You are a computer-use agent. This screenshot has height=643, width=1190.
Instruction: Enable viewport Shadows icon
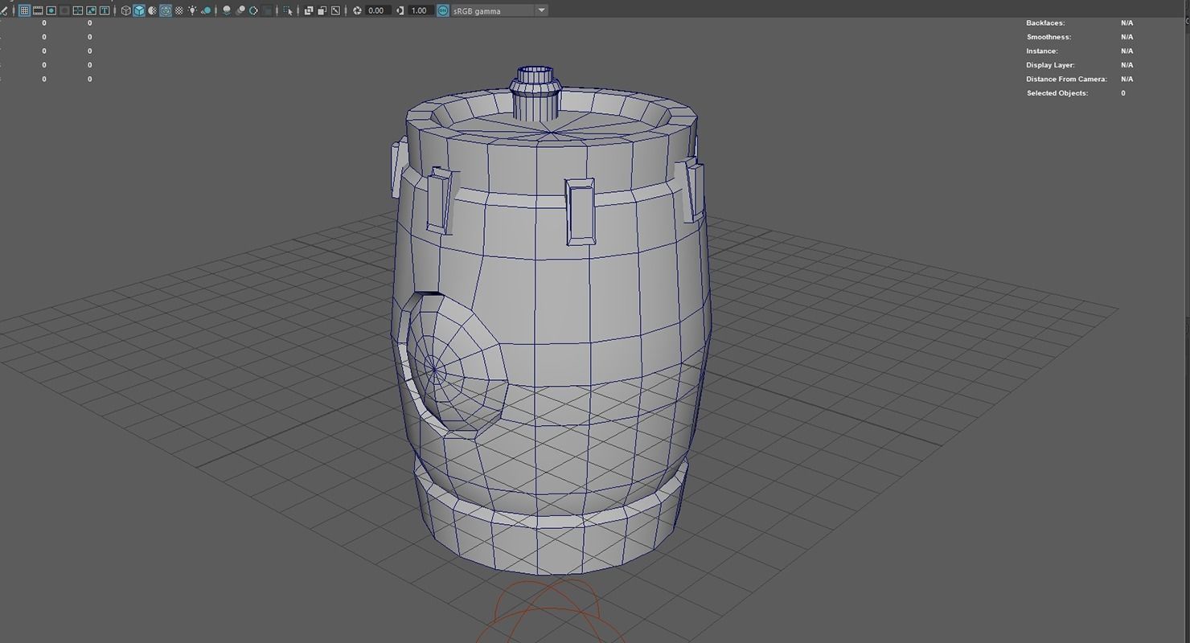click(x=206, y=10)
